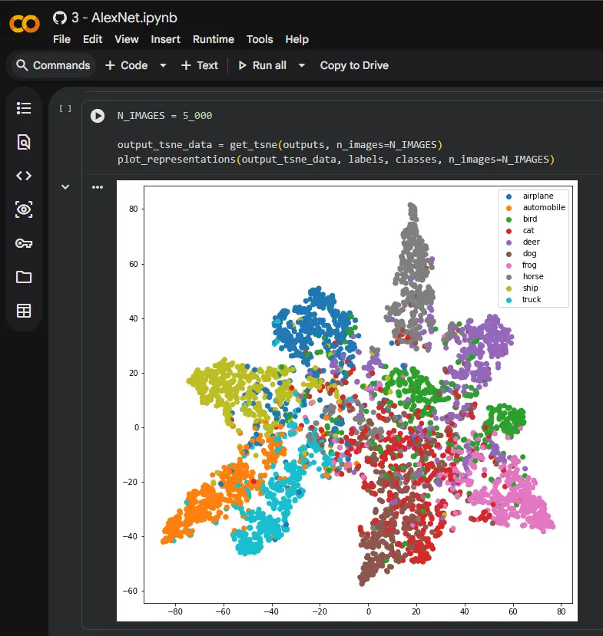Open the Find and replace sidebar icon
Viewport: 603px width, 636px height.
coord(24,142)
